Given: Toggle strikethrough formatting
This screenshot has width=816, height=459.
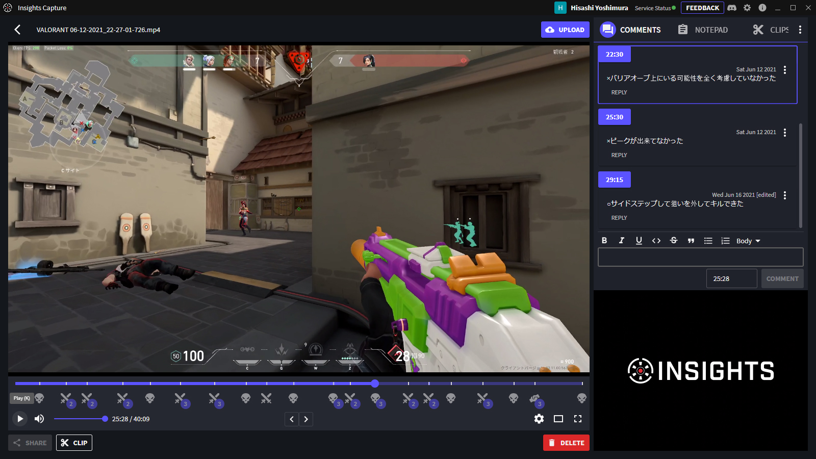Looking at the screenshot, I should click(674, 241).
